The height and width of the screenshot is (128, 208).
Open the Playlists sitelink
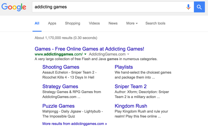[x=124, y=67]
